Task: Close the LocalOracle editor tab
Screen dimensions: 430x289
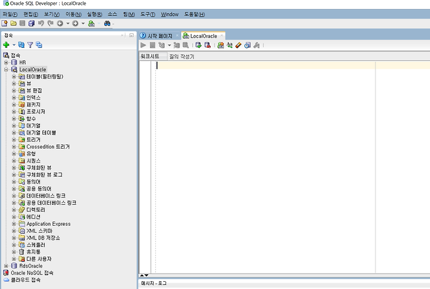Action: click(222, 36)
